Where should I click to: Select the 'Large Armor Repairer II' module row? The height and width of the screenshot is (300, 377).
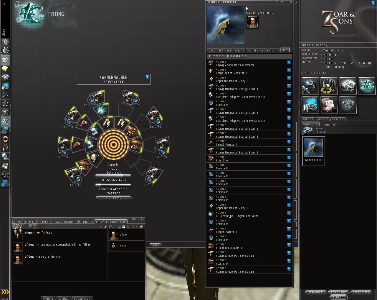[249, 71]
